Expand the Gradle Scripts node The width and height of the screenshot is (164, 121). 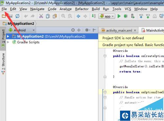pyautogui.click(x=8, y=42)
